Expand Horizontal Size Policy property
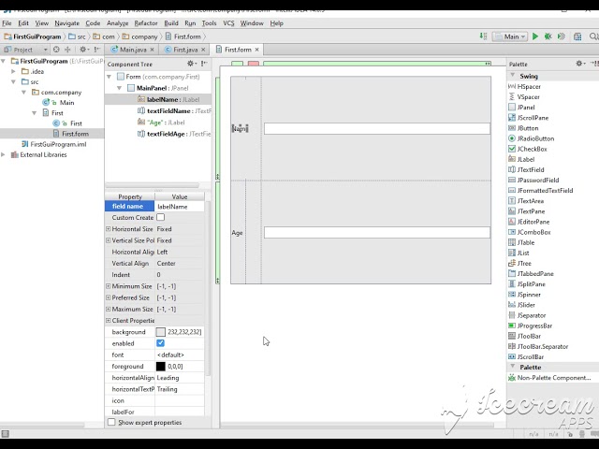Viewport: 599px width, 449px height. click(x=109, y=228)
